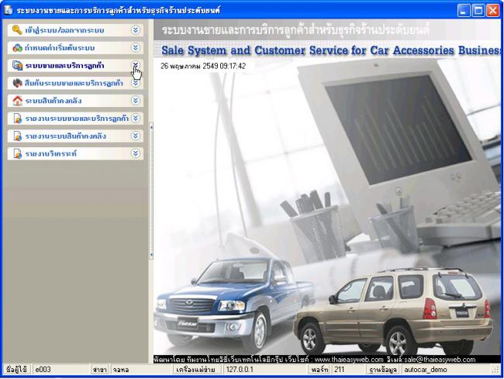Click the house icon for ระบบสินค้าคงคลัง

[x=17, y=101]
